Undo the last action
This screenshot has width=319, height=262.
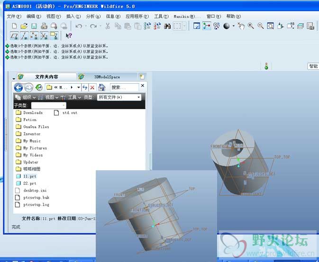[x=79, y=26]
